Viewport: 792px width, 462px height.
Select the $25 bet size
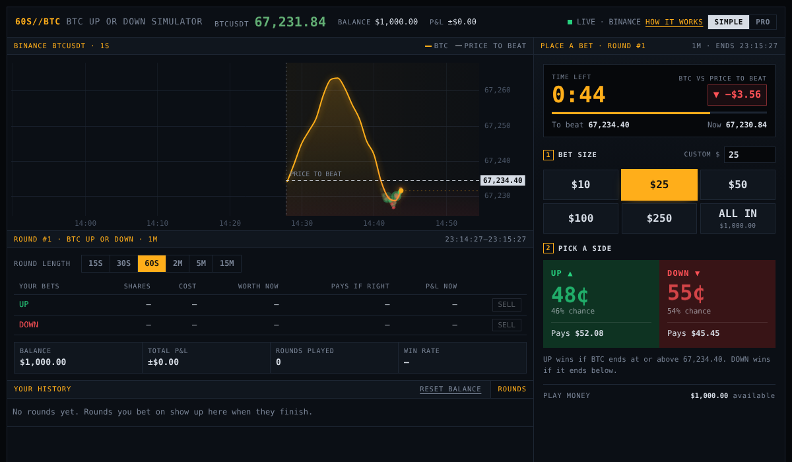[x=659, y=185]
